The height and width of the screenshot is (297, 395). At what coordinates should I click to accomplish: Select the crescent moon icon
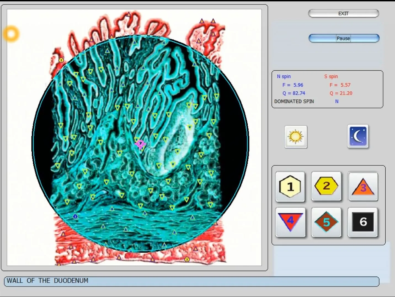click(358, 136)
